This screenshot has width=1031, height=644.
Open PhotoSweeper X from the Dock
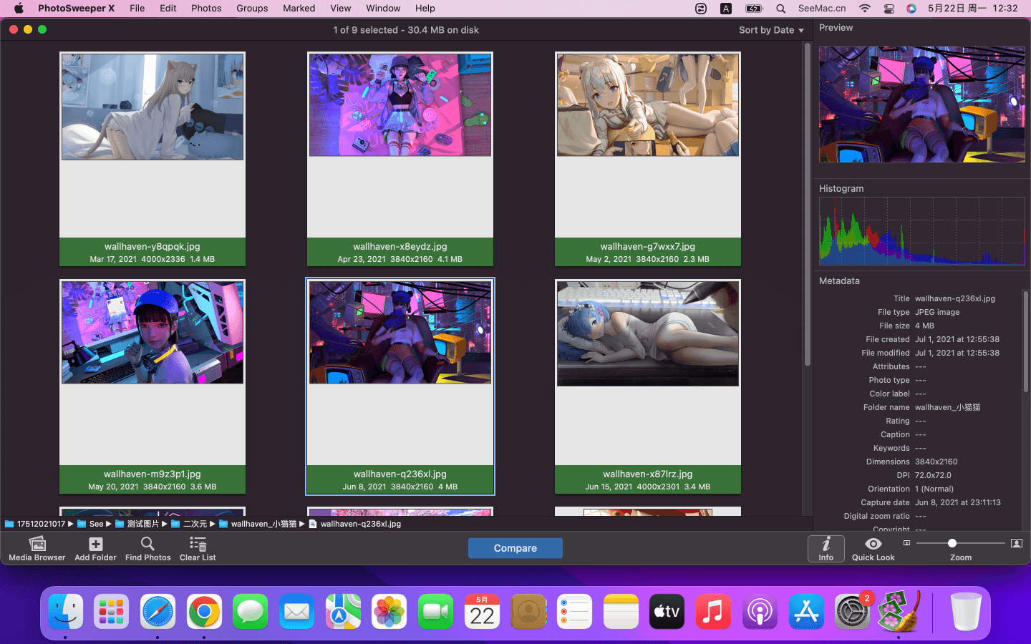[899, 612]
